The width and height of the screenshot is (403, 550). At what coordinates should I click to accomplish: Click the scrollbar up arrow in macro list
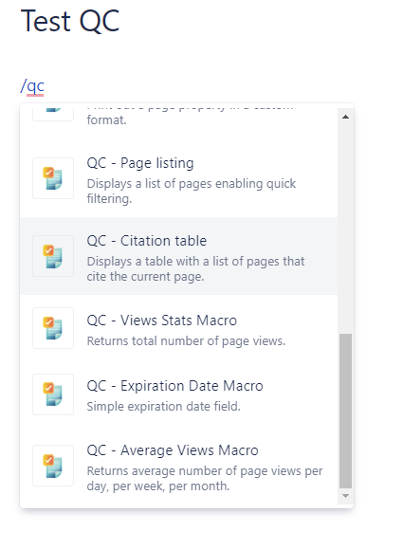[345, 117]
